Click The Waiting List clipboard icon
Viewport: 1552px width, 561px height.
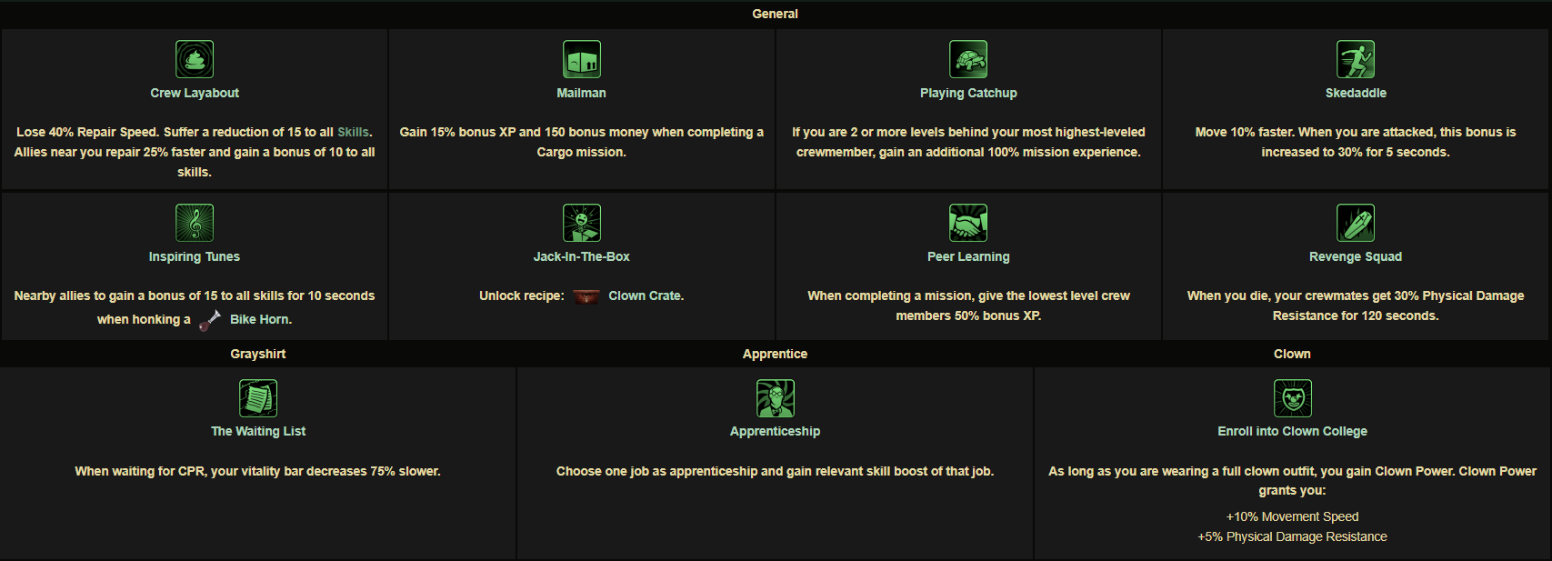(x=258, y=398)
